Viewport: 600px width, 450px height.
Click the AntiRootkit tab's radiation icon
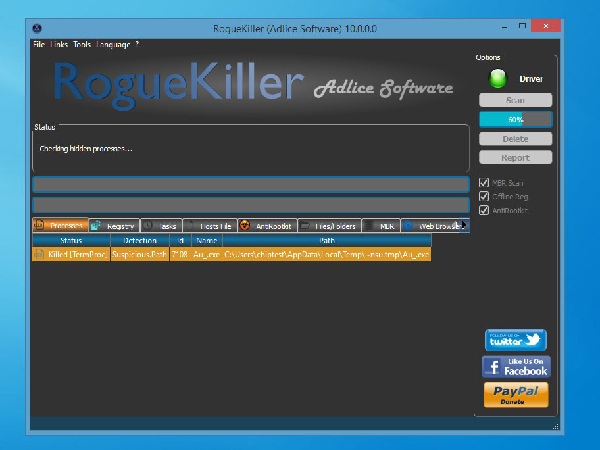pos(244,226)
